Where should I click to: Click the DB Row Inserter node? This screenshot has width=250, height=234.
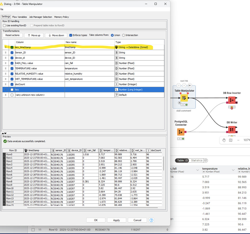(x=232, y=100)
